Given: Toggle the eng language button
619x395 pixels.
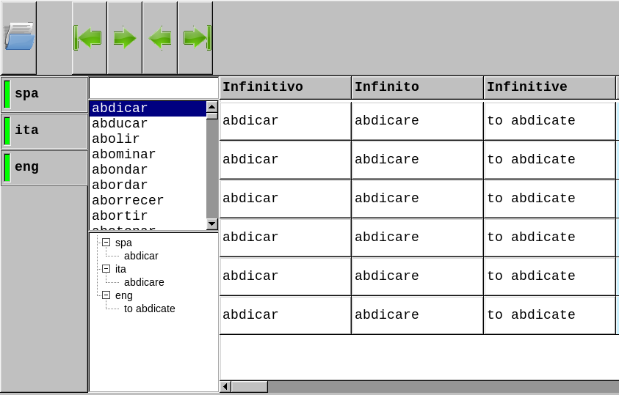Looking at the screenshot, I should coord(44,168).
